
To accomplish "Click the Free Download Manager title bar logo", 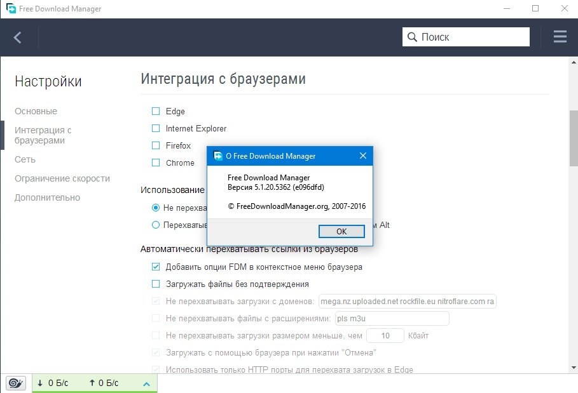I will [11, 8].
